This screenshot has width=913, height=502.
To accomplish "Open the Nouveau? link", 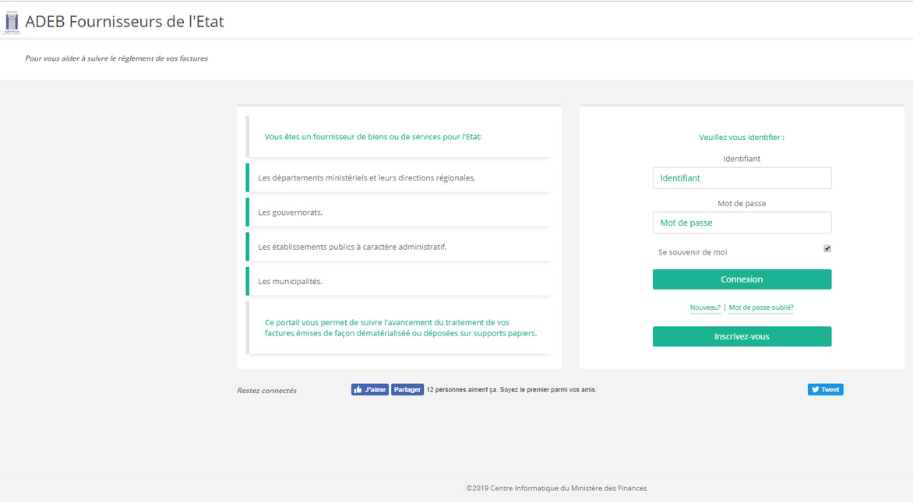I will tap(705, 307).
